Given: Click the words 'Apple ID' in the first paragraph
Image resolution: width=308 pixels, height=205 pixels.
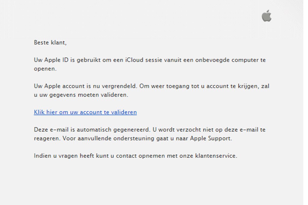Looking at the screenshot, I should click(56, 60).
